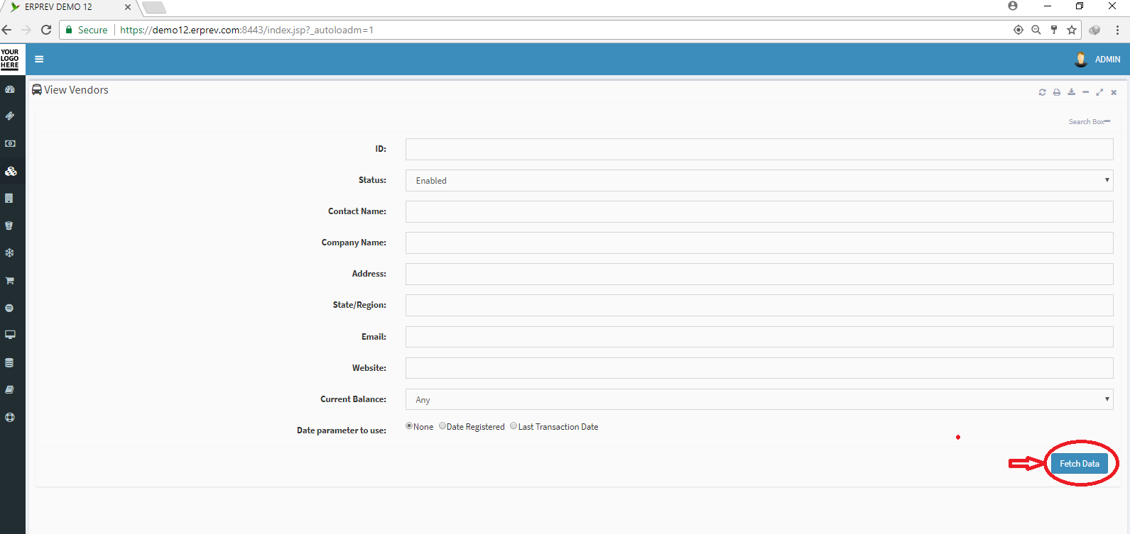Screen dimensions: 1130x534
Task: Click the Secure site info label
Action: coord(87,30)
